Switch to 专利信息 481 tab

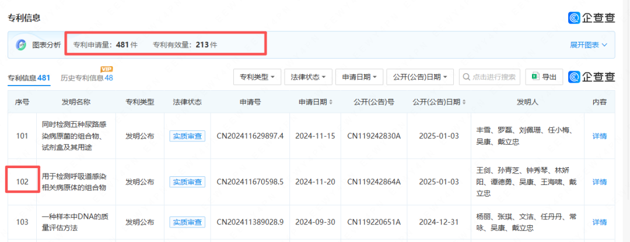tap(29, 78)
